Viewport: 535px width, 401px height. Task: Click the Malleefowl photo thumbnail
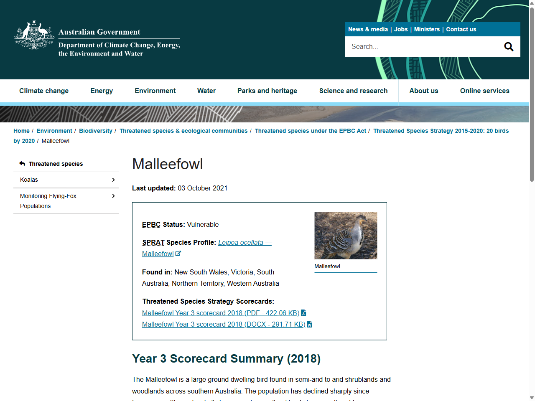pos(346,236)
